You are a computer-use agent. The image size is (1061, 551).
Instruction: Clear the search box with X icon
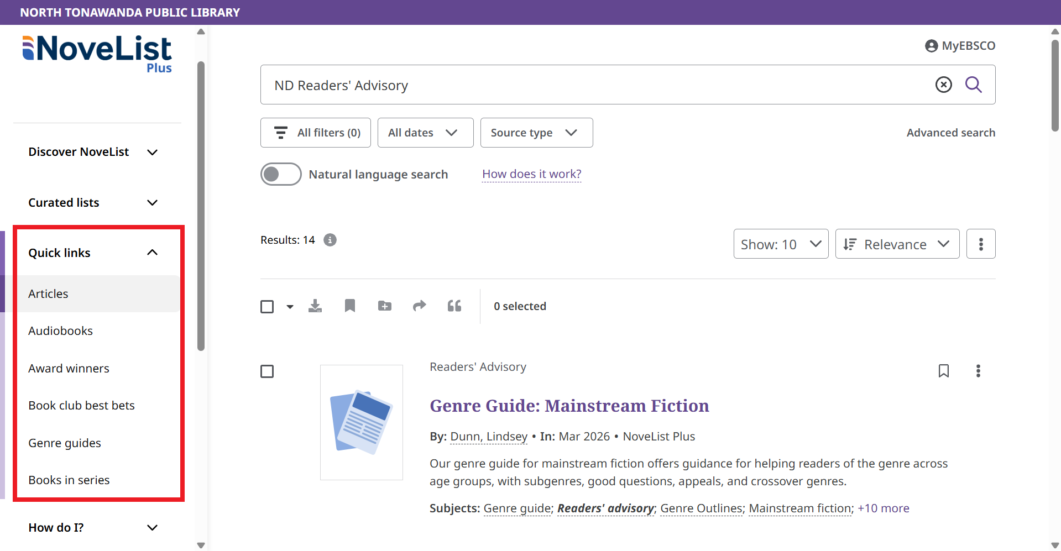tap(943, 85)
